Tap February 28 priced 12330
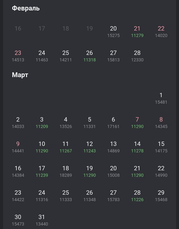 point(137,56)
